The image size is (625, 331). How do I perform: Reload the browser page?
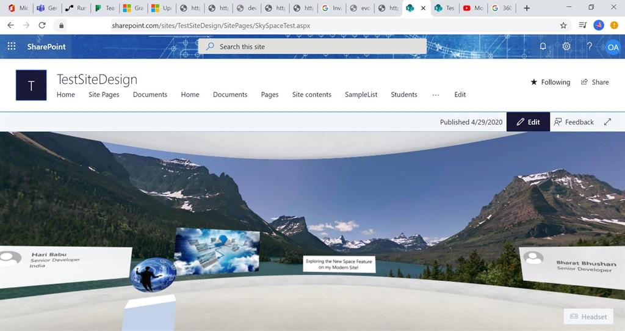[x=42, y=25]
